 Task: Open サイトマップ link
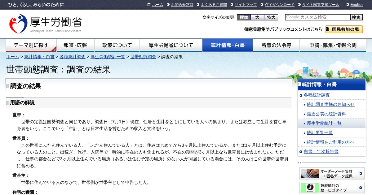246,5
